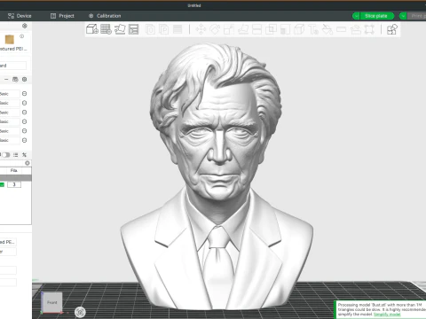The image size is (426, 319).
Task: Open the Assemble tool in the toolbar
Action: 355,29
